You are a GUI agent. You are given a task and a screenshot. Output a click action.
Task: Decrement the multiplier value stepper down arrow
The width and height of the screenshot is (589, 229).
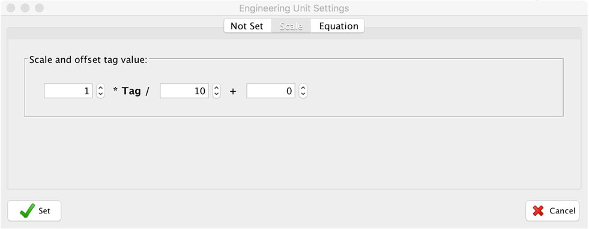click(x=100, y=95)
